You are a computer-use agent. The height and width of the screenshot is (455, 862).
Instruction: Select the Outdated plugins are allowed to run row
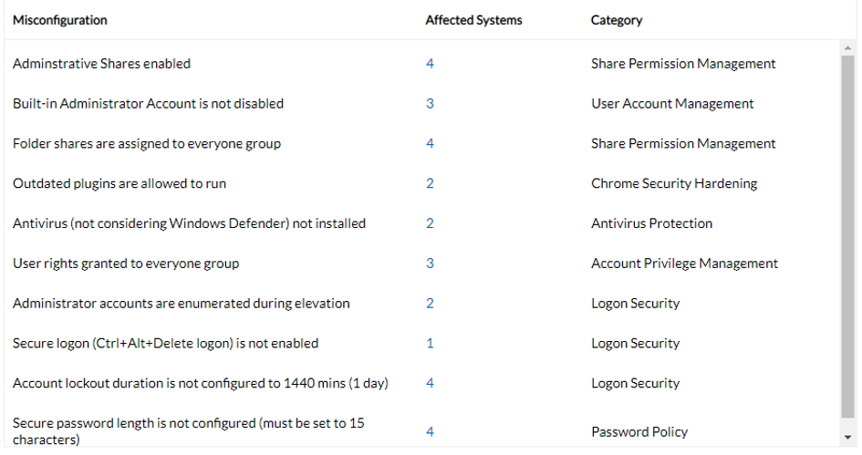119,184
